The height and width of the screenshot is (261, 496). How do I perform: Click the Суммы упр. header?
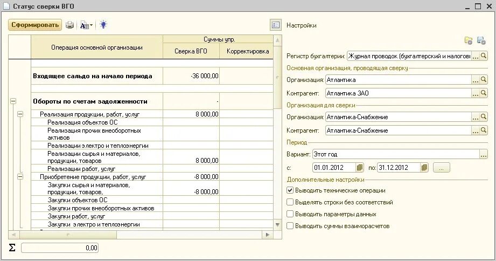click(219, 39)
